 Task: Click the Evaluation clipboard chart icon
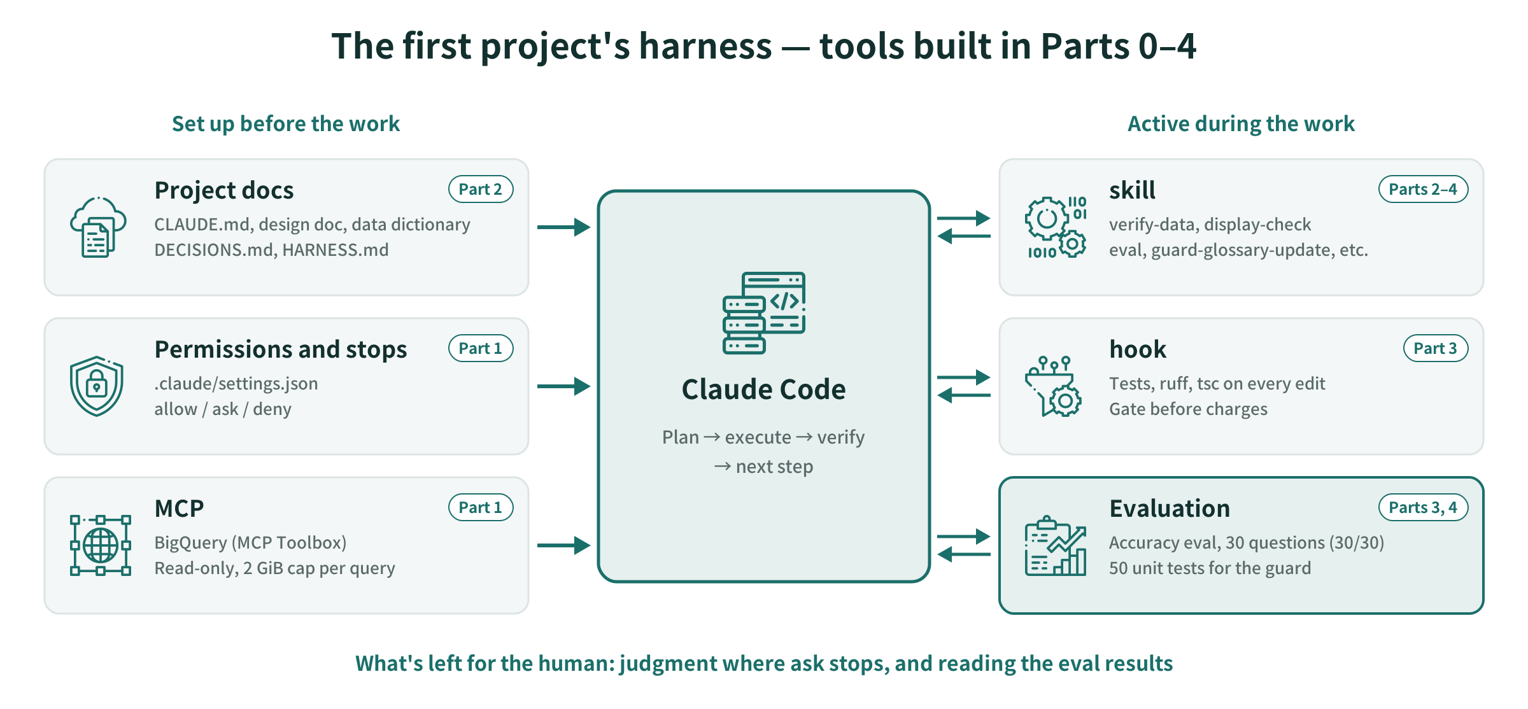(x=1056, y=545)
